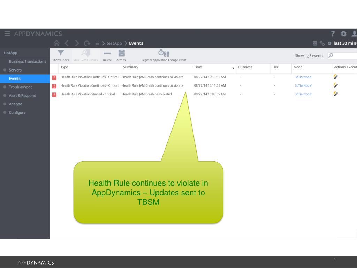Select testApp heading in sidebar
Image resolution: width=357 pixels, height=268 pixels.
pos(10,53)
